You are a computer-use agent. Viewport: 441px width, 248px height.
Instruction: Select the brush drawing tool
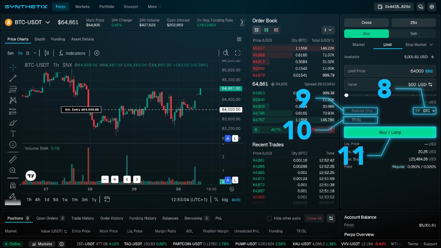coord(12,123)
